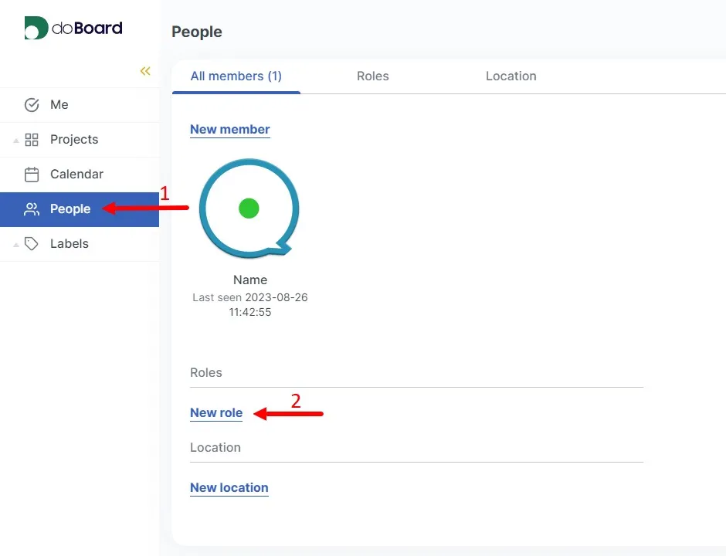Image resolution: width=726 pixels, height=556 pixels.
Task: Add a role via New role link
Action: [x=216, y=412]
